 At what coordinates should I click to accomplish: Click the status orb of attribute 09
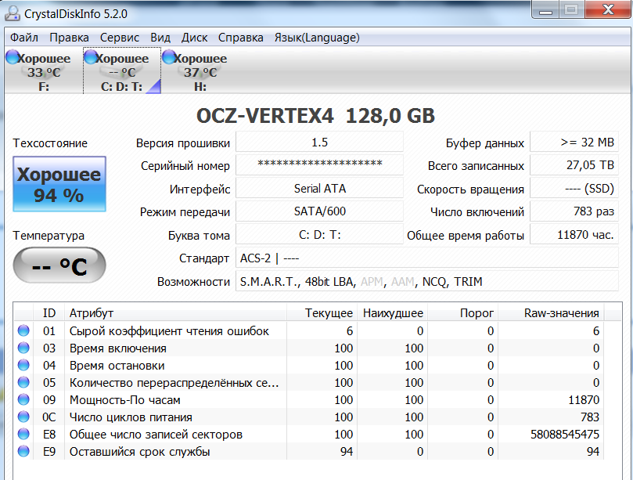[23, 399]
